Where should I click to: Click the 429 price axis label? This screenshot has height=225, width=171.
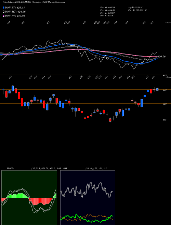[x=165, y=104]
